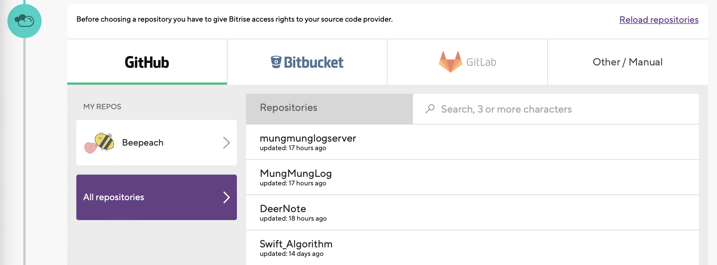Expand the All repositories chevron arrow

(x=226, y=197)
